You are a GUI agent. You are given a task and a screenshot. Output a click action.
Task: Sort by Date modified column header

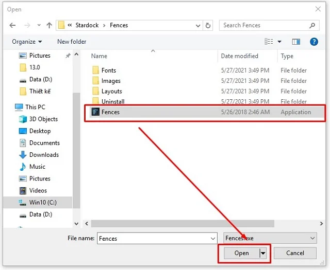(239, 56)
